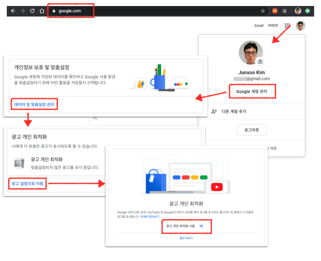The height and width of the screenshot is (261, 321).
Task: Click the add-person icon beside 다른 계정 추가
Action: [214, 111]
